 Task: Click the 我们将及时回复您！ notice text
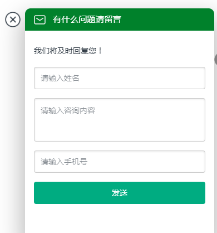point(68,51)
